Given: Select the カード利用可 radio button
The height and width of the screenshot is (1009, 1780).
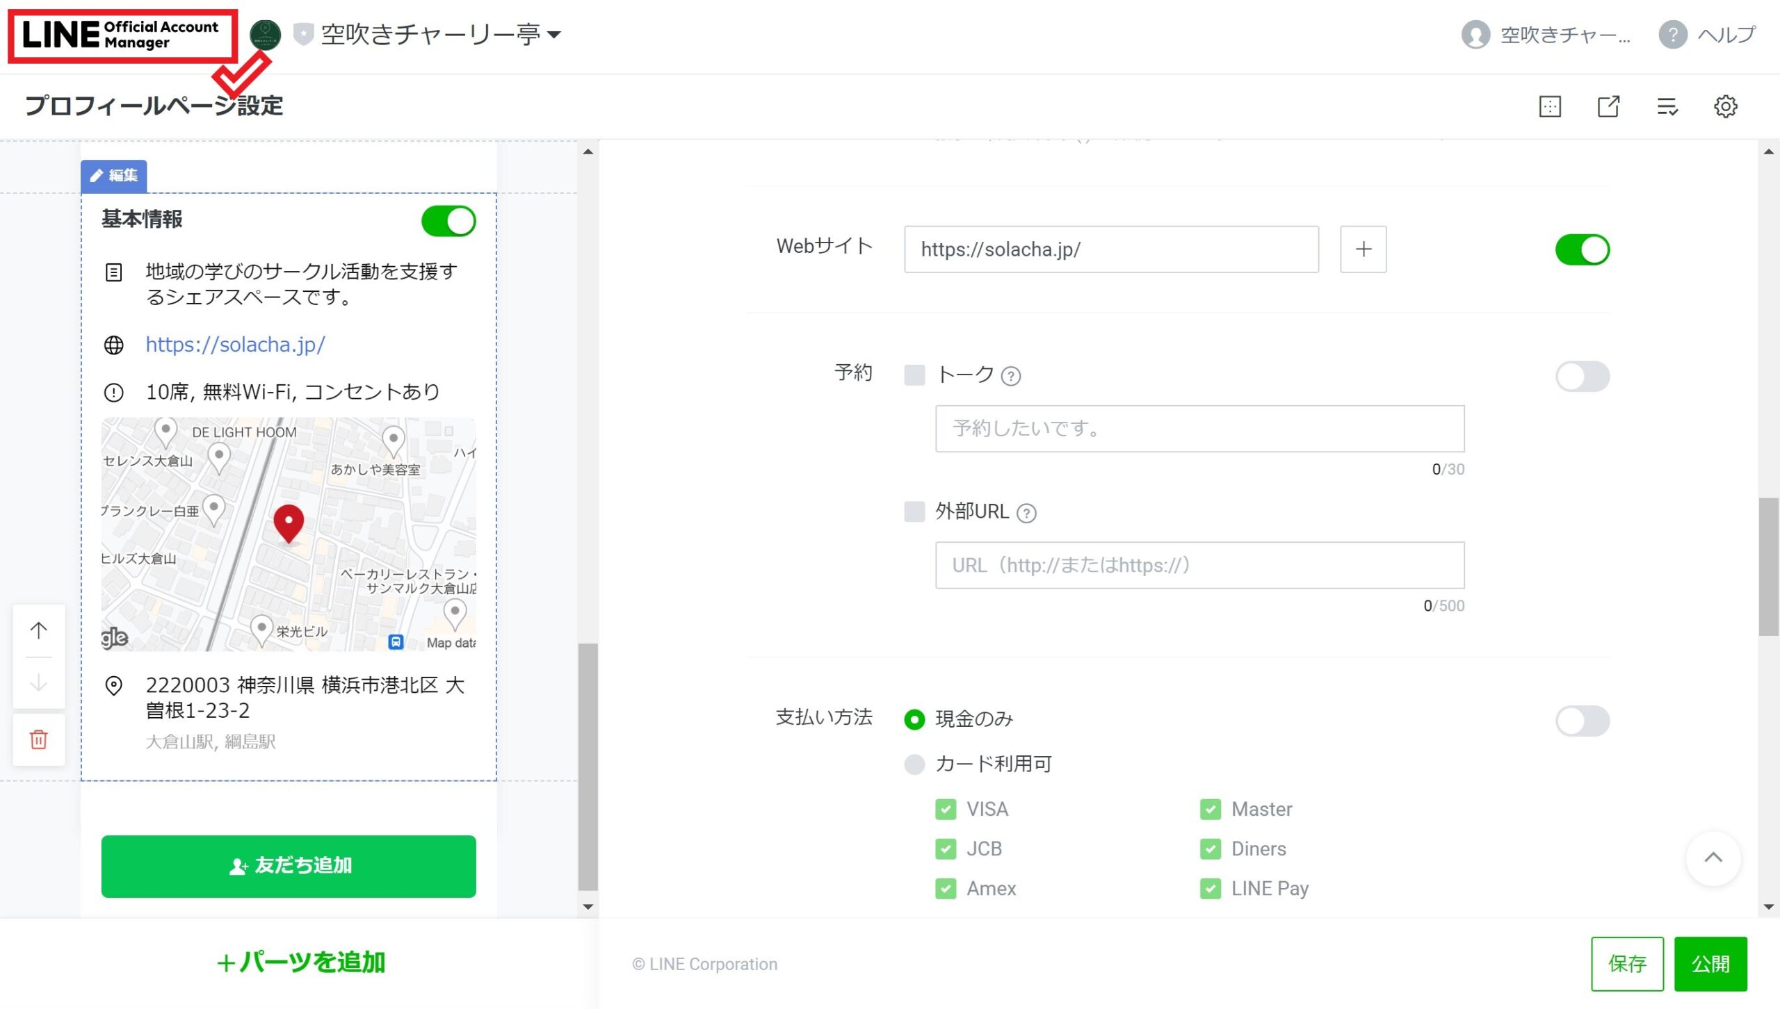Looking at the screenshot, I should click(914, 764).
